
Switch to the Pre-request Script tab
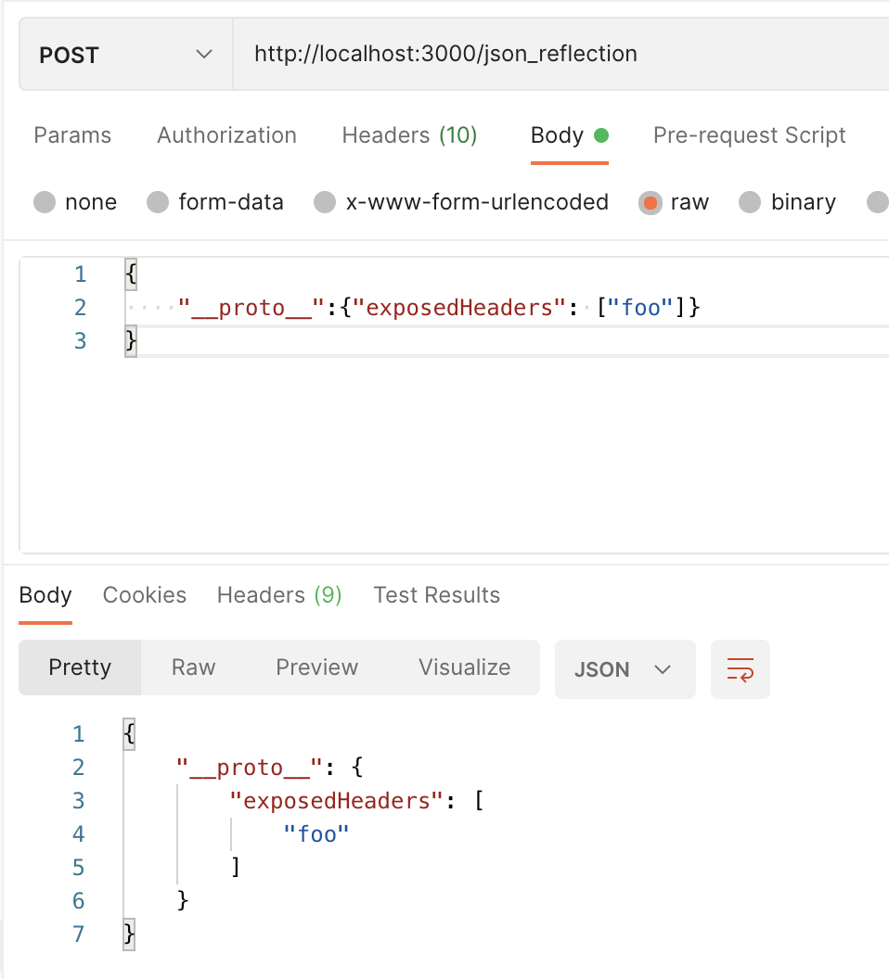[x=749, y=135]
